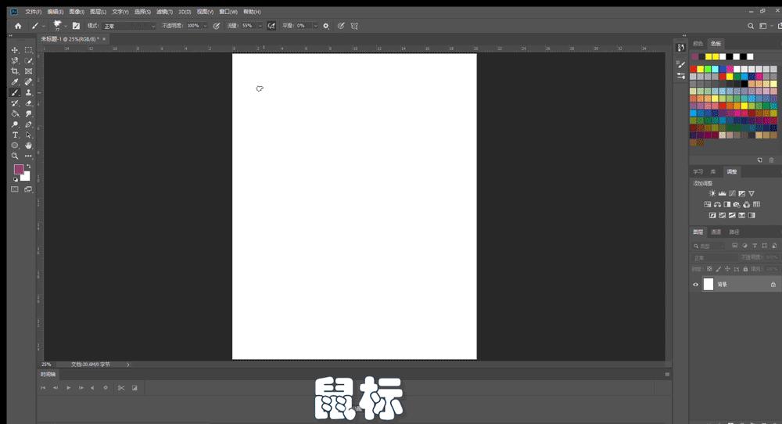Add a Brightness/Contrast adjustment

712,193
